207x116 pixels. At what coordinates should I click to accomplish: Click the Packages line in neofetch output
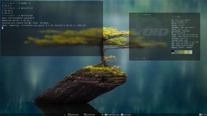(x=183, y=27)
